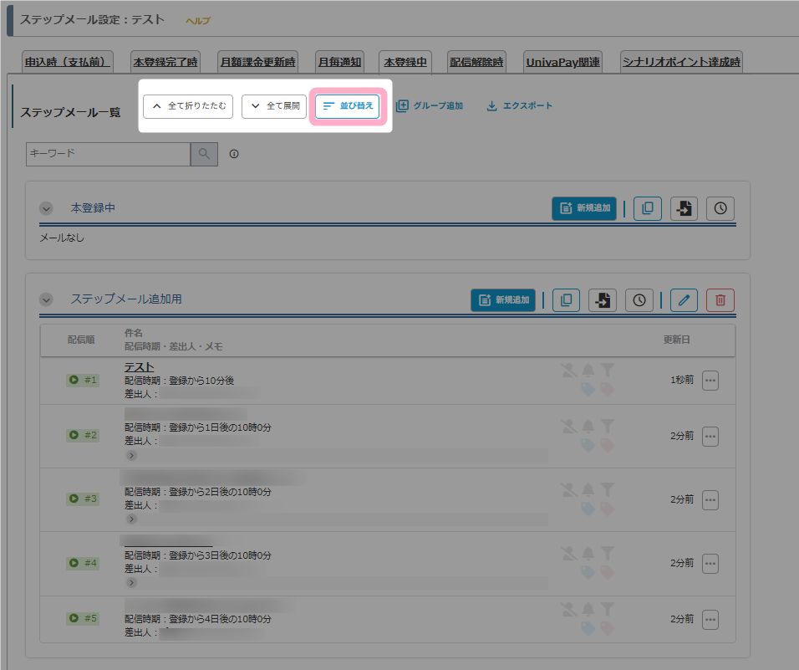The image size is (799, 670).
Task: Open the three-dot menu for mail #1
Action: [x=710, y=380]
